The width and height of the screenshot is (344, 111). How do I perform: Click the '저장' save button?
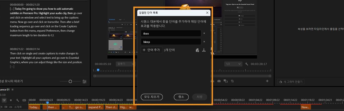click(200, 97)
